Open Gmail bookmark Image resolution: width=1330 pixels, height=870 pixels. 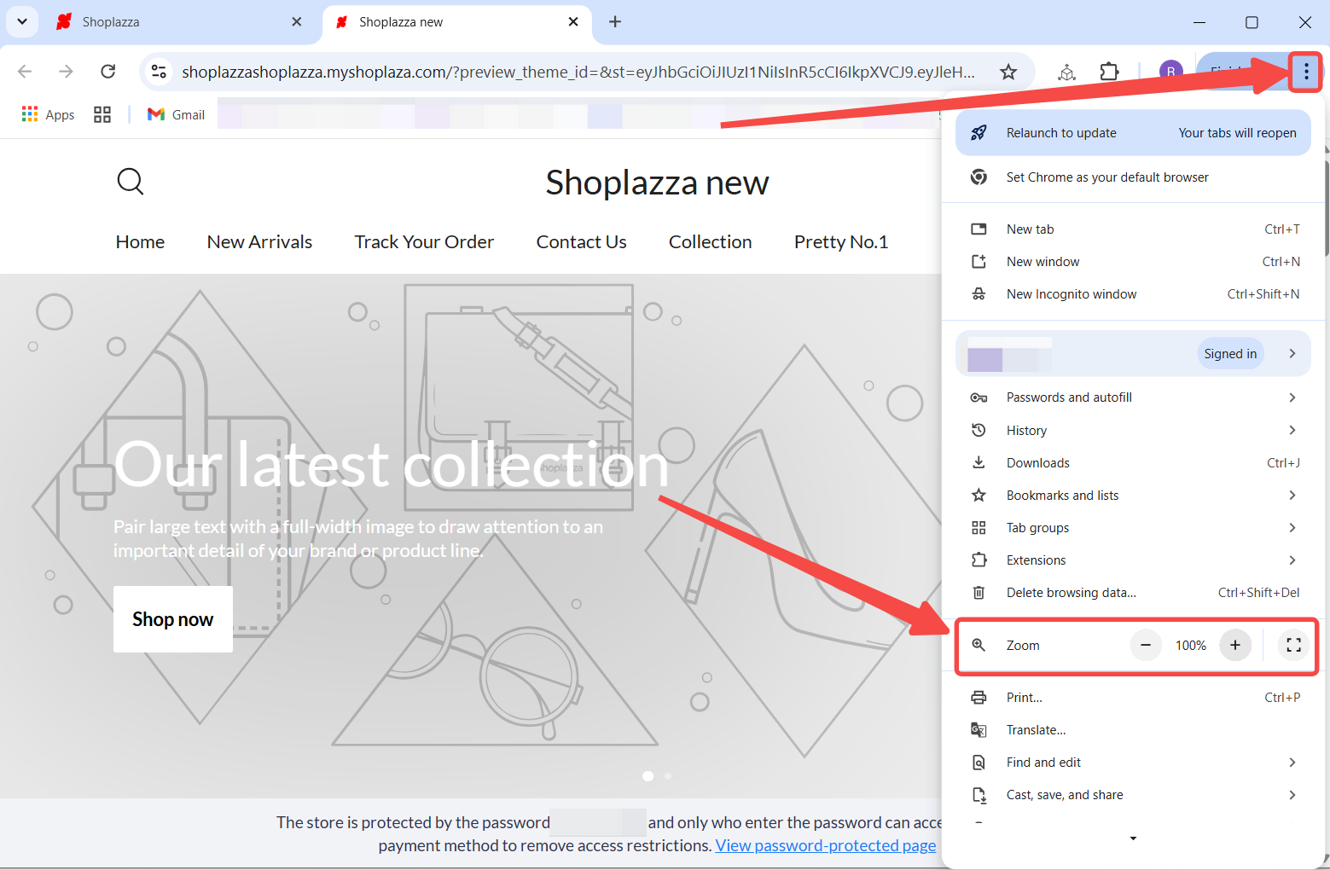click(x=177, y=114)
